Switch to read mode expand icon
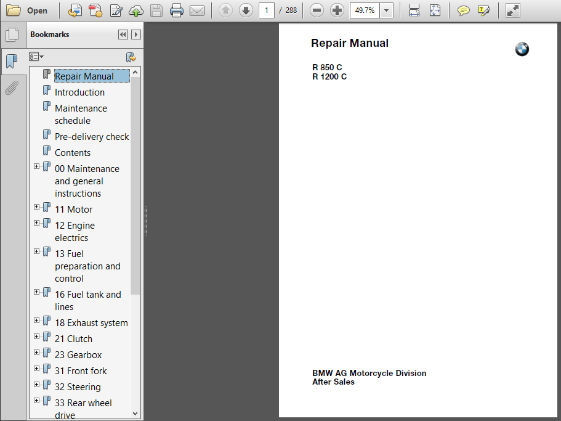561x421 pixels. click(513, 10)
